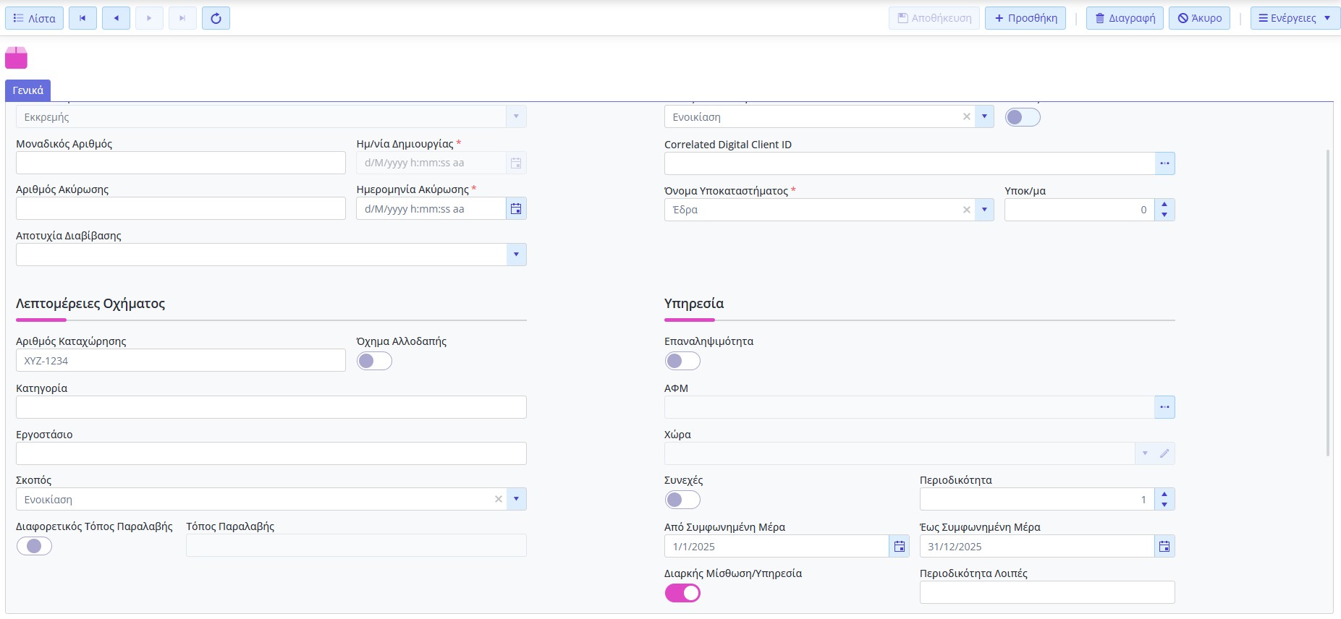Open the Αποτυχία Διαβίβασης dropdown

[x=516, y=255]
